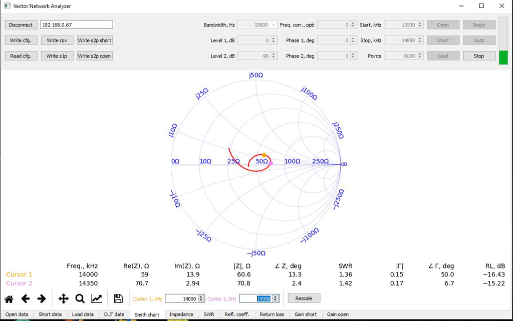
Task: Click the disabled Load calibration button
Action: pos(443,56)
